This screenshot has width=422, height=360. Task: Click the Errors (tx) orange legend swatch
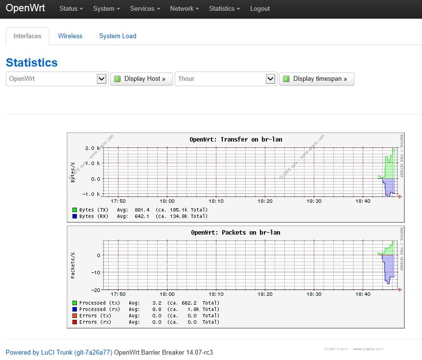tap(74, 315)
